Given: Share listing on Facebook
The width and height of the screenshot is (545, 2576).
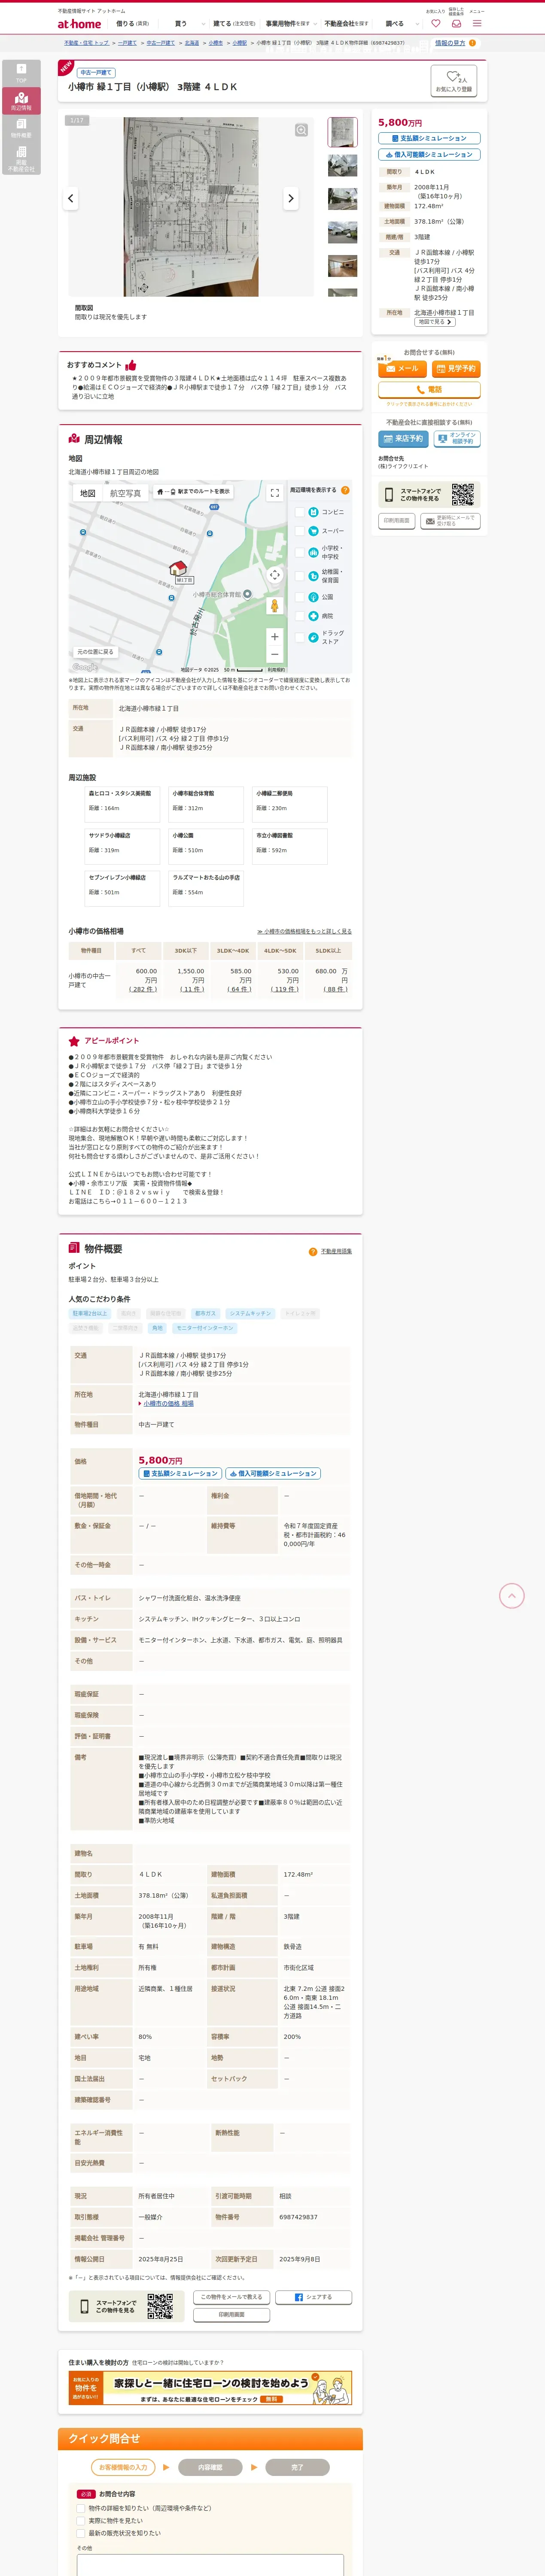Looking at the screenshot, I should pyautogui.click(x=314, y=2297).
